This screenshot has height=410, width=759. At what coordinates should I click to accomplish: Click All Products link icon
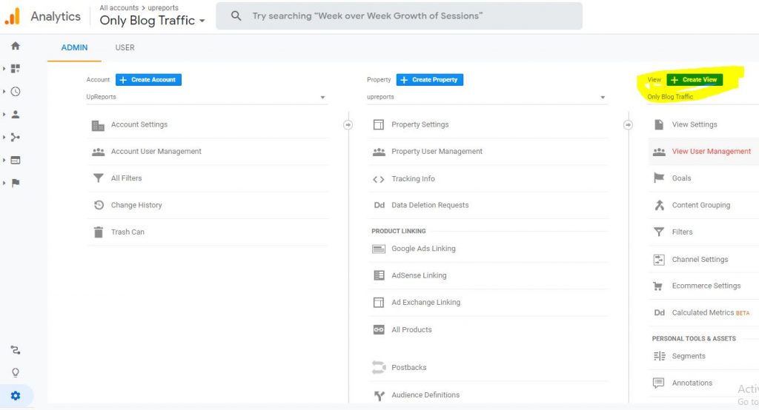379,330
